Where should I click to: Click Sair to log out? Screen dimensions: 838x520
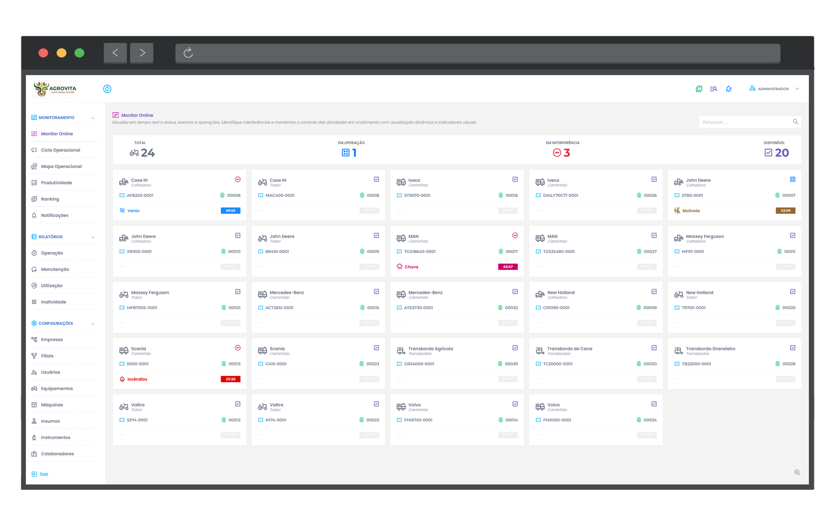point(44,474)
